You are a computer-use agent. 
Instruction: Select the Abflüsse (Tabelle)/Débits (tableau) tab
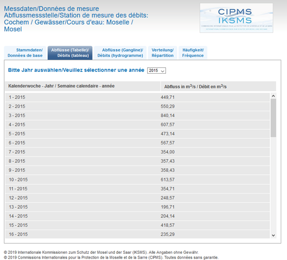pyautogui.click(x=70, y=53)
